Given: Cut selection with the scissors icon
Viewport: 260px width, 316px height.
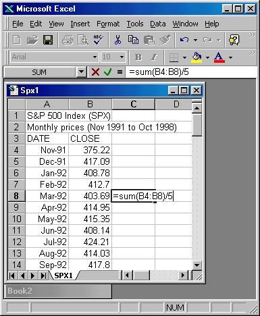Looking at the screenshot, I should 118,40.
